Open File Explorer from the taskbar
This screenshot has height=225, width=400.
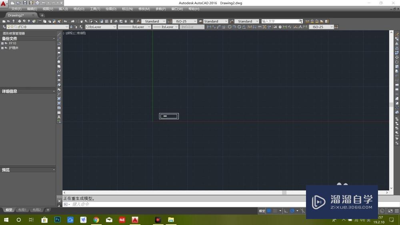[x=171, y=219]
